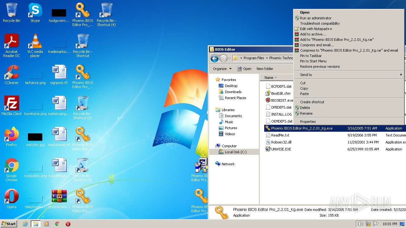Select toolgovern file on desktop
Viewport: 406px width, 228px height.
point(59,15)
